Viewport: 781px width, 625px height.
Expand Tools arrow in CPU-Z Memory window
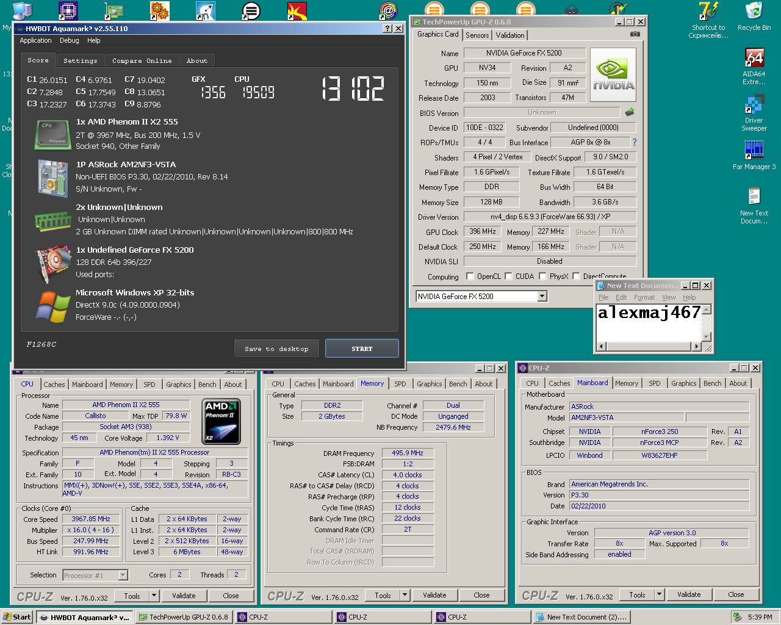click(x=405, y=595)
